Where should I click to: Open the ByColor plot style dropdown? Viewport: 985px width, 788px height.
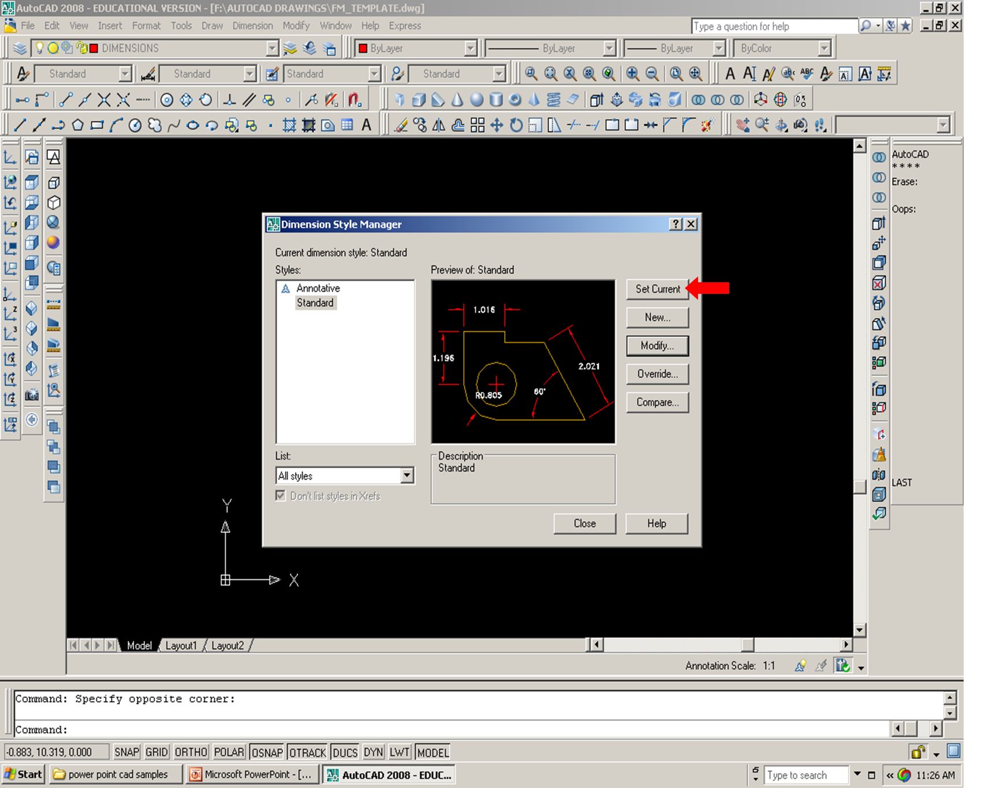[824, 48]
